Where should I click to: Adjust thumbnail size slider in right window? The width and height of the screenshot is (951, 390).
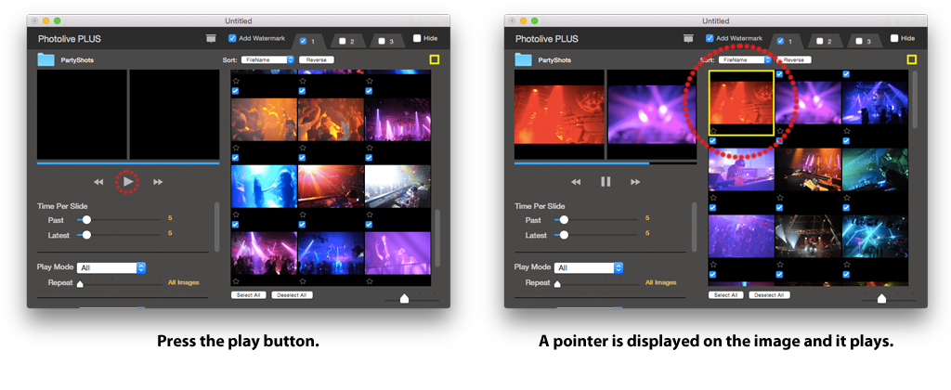[882, 298]
